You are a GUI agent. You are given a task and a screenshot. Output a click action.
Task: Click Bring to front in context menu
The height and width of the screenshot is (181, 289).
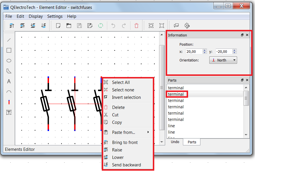(125, 143)
